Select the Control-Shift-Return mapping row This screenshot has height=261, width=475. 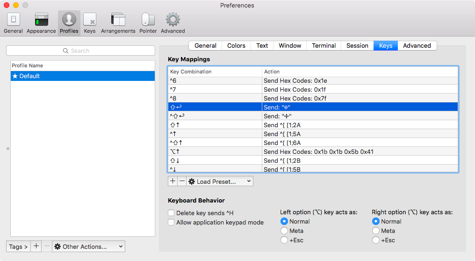313,116
